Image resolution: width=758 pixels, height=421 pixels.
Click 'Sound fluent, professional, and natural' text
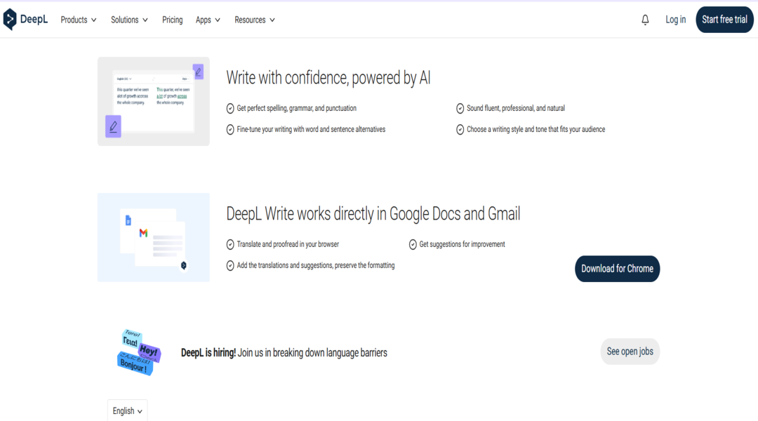[x=516, y=108]
